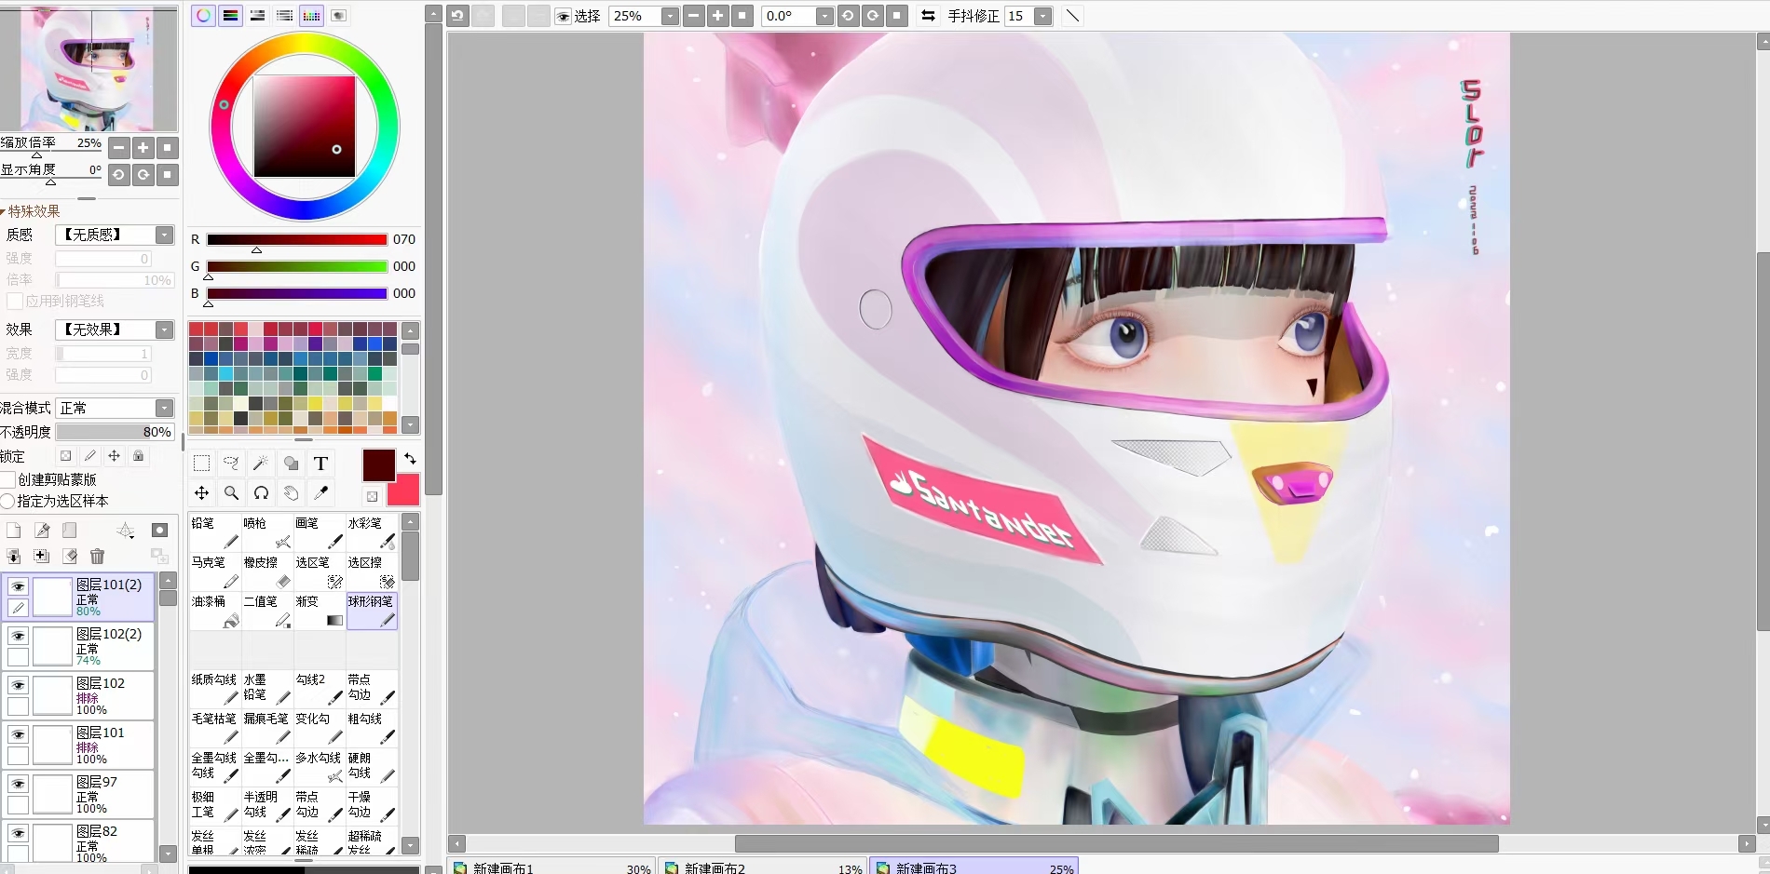Swap foreground and background colors
The height and width of the screenshot is (874, 1770).
pyautogui.click(x=410, y=459)
